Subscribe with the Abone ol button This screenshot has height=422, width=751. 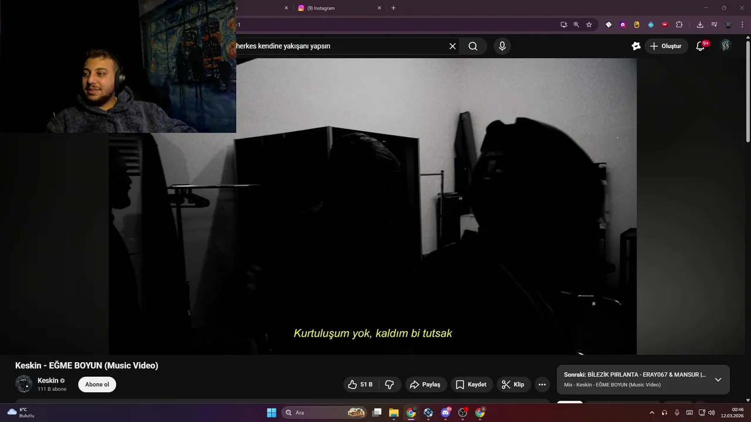(97, 384)
